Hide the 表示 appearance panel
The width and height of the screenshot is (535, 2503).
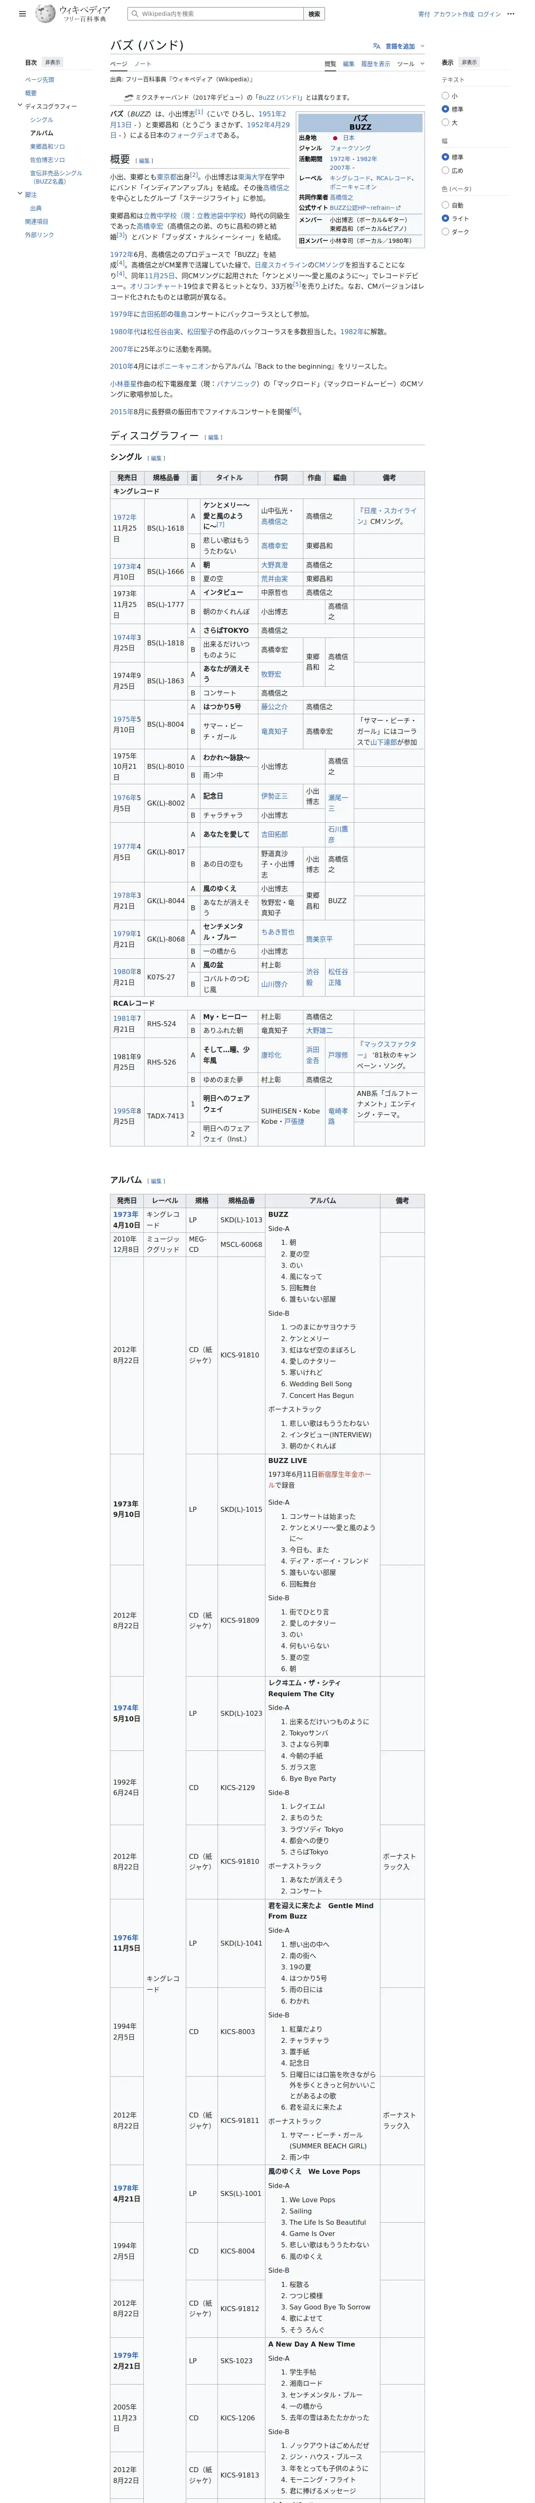click(469, 62)
